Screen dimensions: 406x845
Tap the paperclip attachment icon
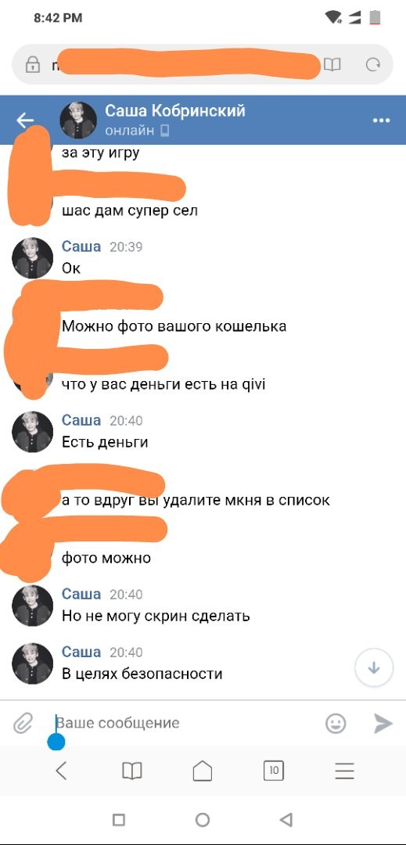tap(23, 723)
